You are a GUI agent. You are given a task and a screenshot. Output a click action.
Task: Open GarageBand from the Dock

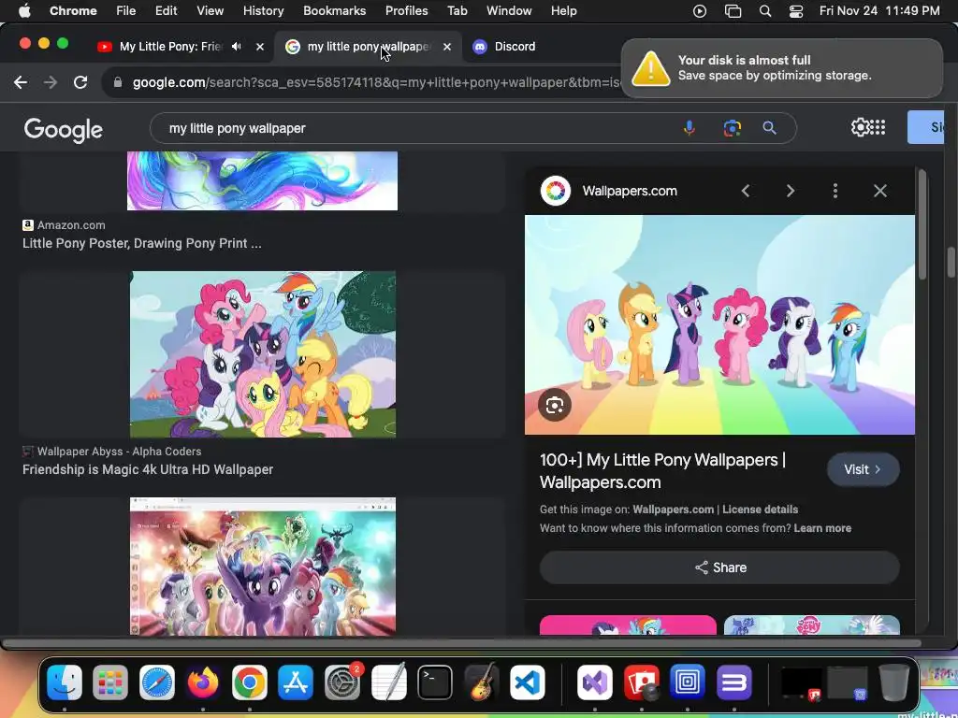(482, 682)
